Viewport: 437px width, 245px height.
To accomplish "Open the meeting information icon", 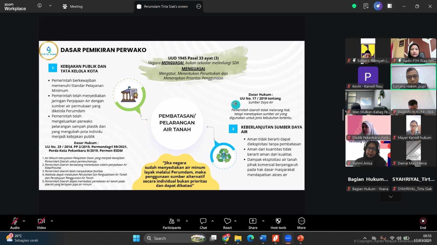I will pos(40,6).
